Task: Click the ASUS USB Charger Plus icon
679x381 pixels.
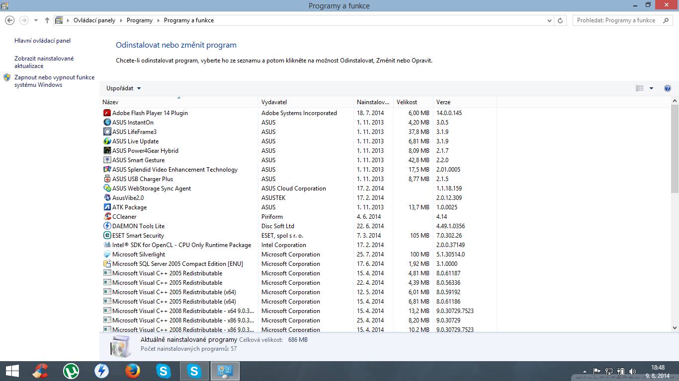Action: pos(107,179)
